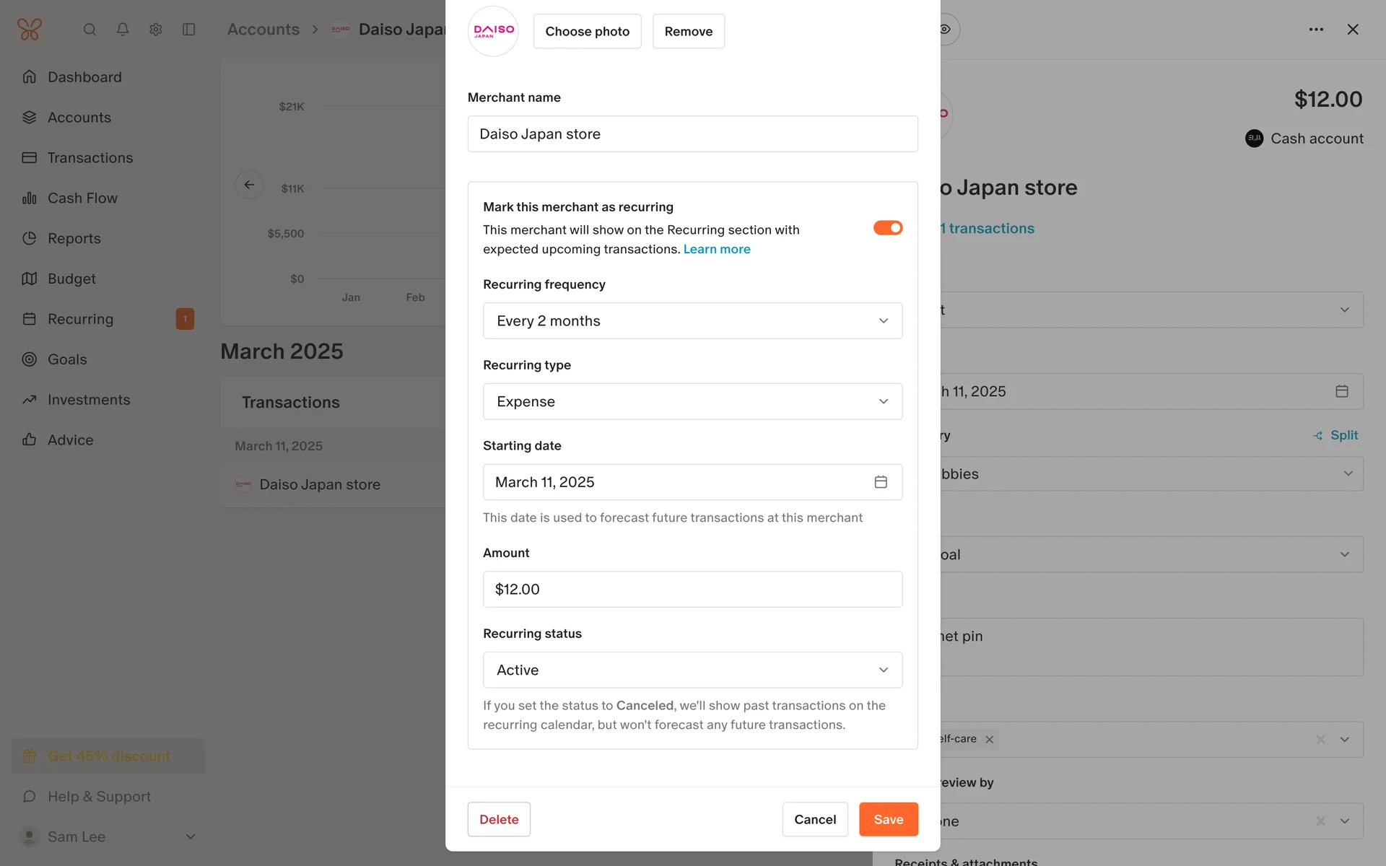Toggle the eye visibility icon
This screenshot has height=866, width=1386.
coord(945,30)
